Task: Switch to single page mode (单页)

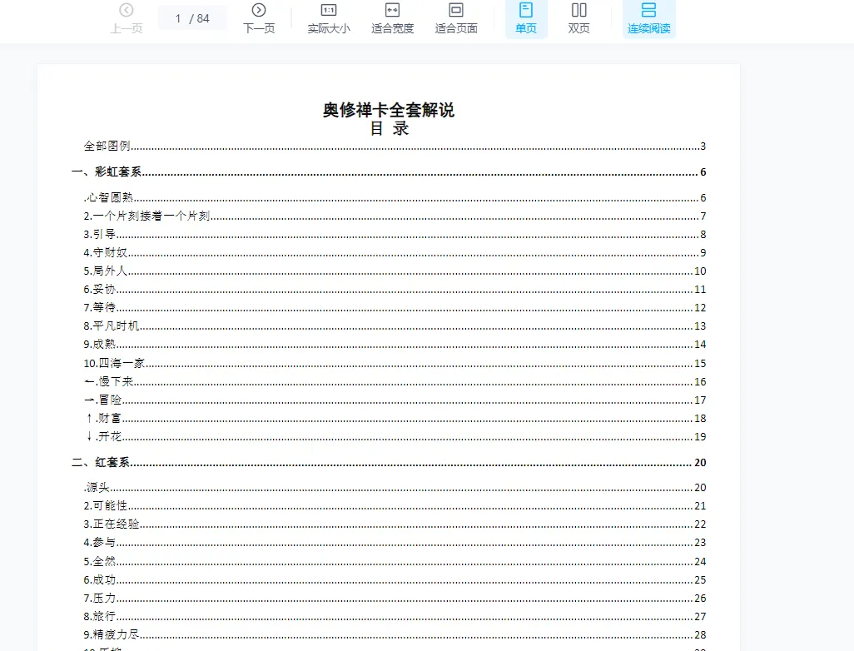Action: click(526, 18)
